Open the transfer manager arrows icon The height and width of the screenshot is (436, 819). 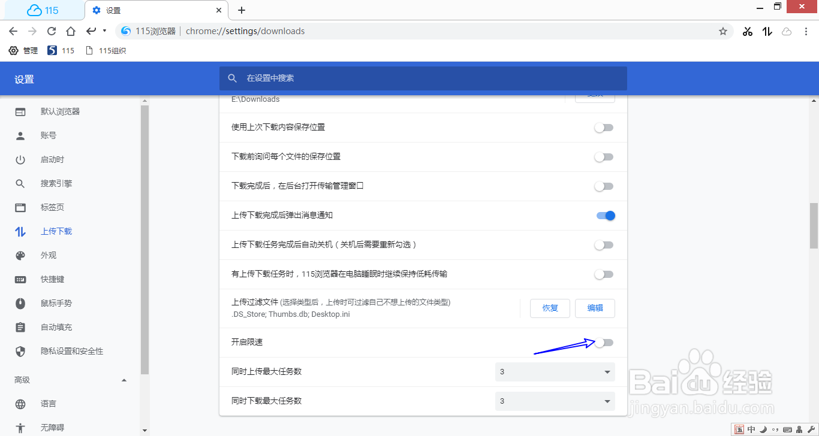pos(767,31)
